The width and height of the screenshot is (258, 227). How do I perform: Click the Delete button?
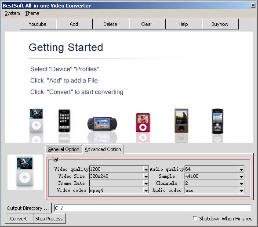pyautogui.click(x=110, y=24)
